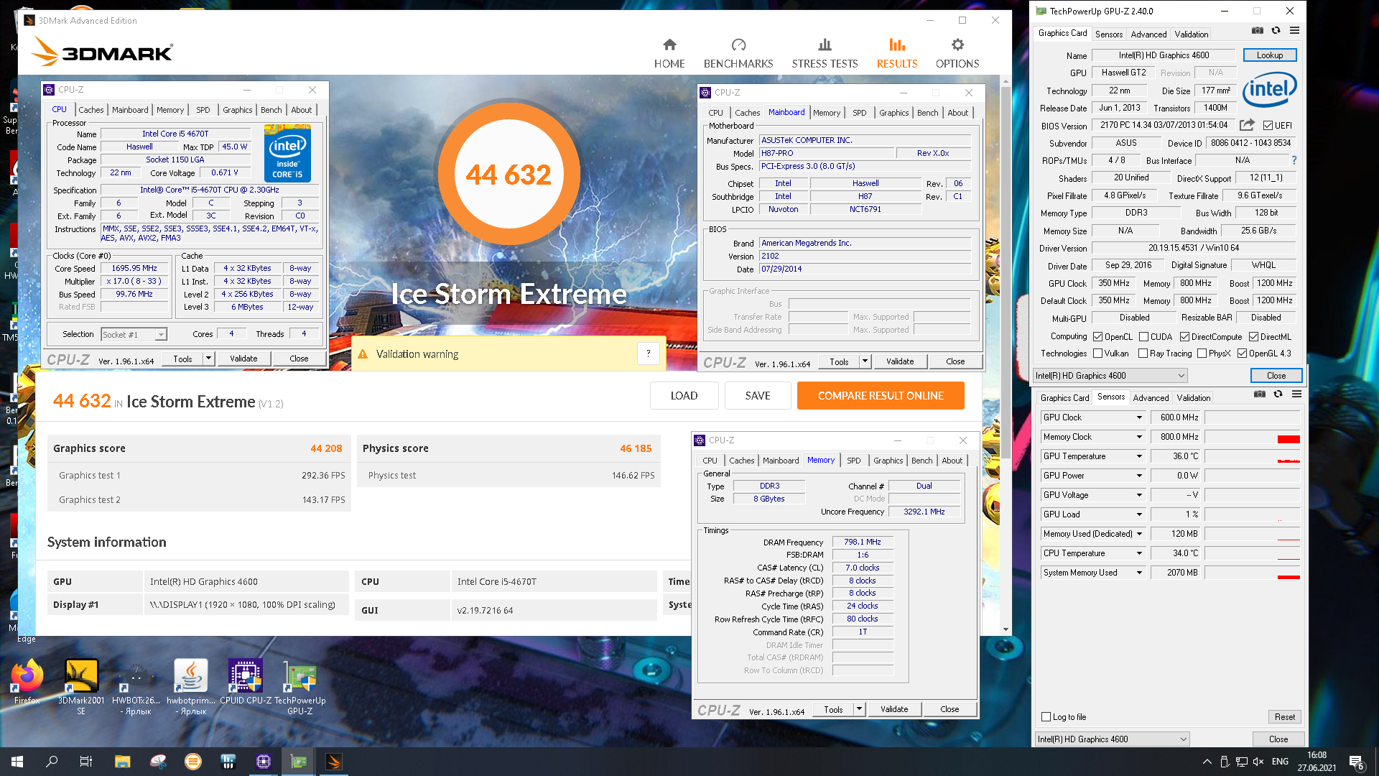This screenshot has height=776, width=1379.
Task: Open BENCHMARKS in 3DMark
Action: click(x=738, y=54)
